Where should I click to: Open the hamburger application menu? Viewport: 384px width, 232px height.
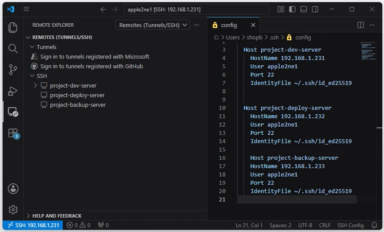click(x=26, y=9)
